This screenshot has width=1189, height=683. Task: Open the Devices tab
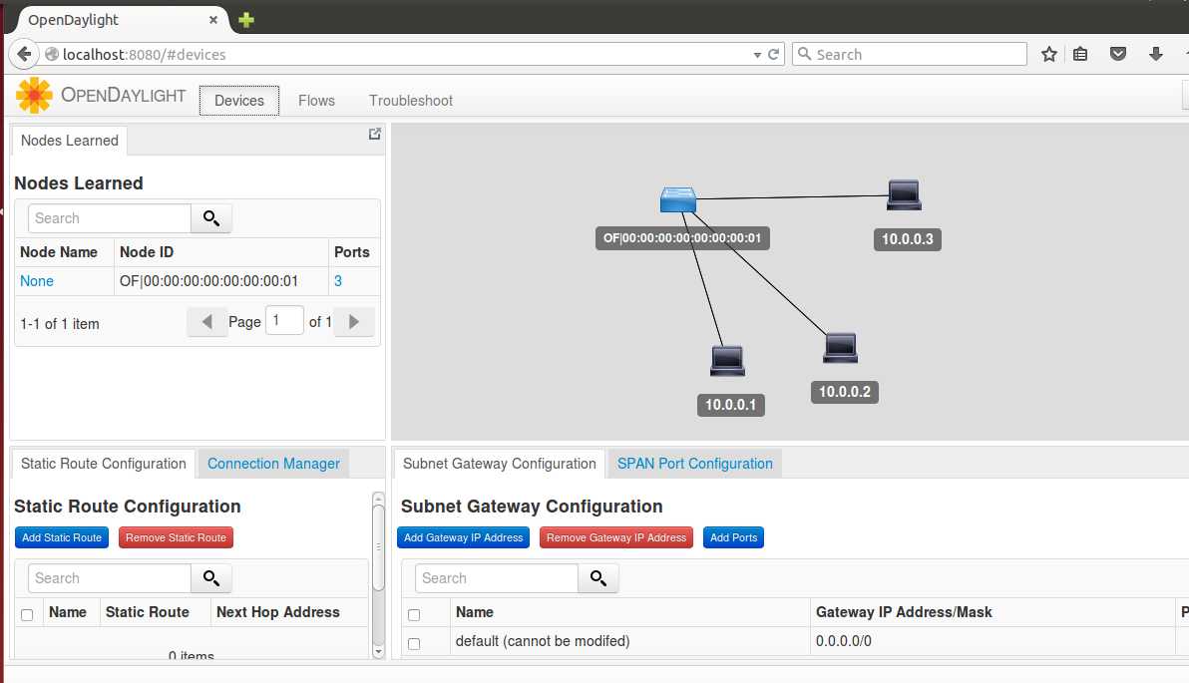[238, 100]
